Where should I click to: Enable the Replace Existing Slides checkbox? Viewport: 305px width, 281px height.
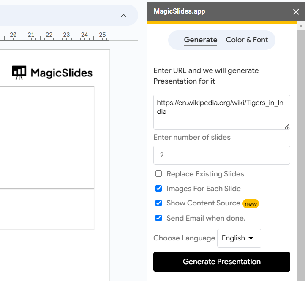click(x=159, y=174)
